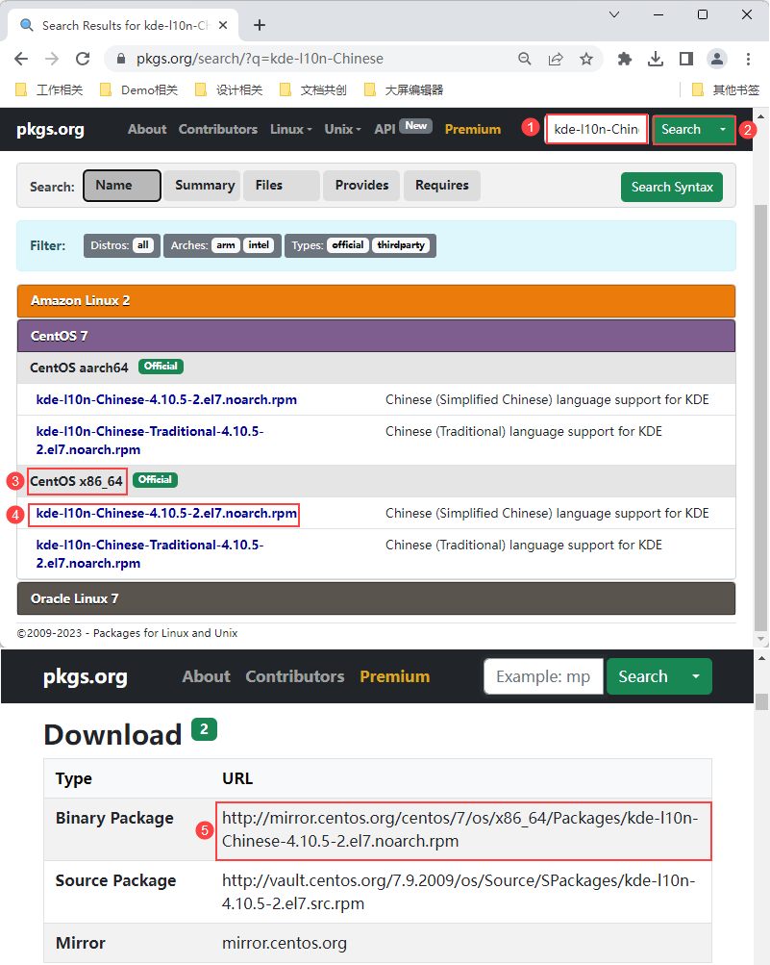Open the Chrome three-dot menu

point(748,59)
